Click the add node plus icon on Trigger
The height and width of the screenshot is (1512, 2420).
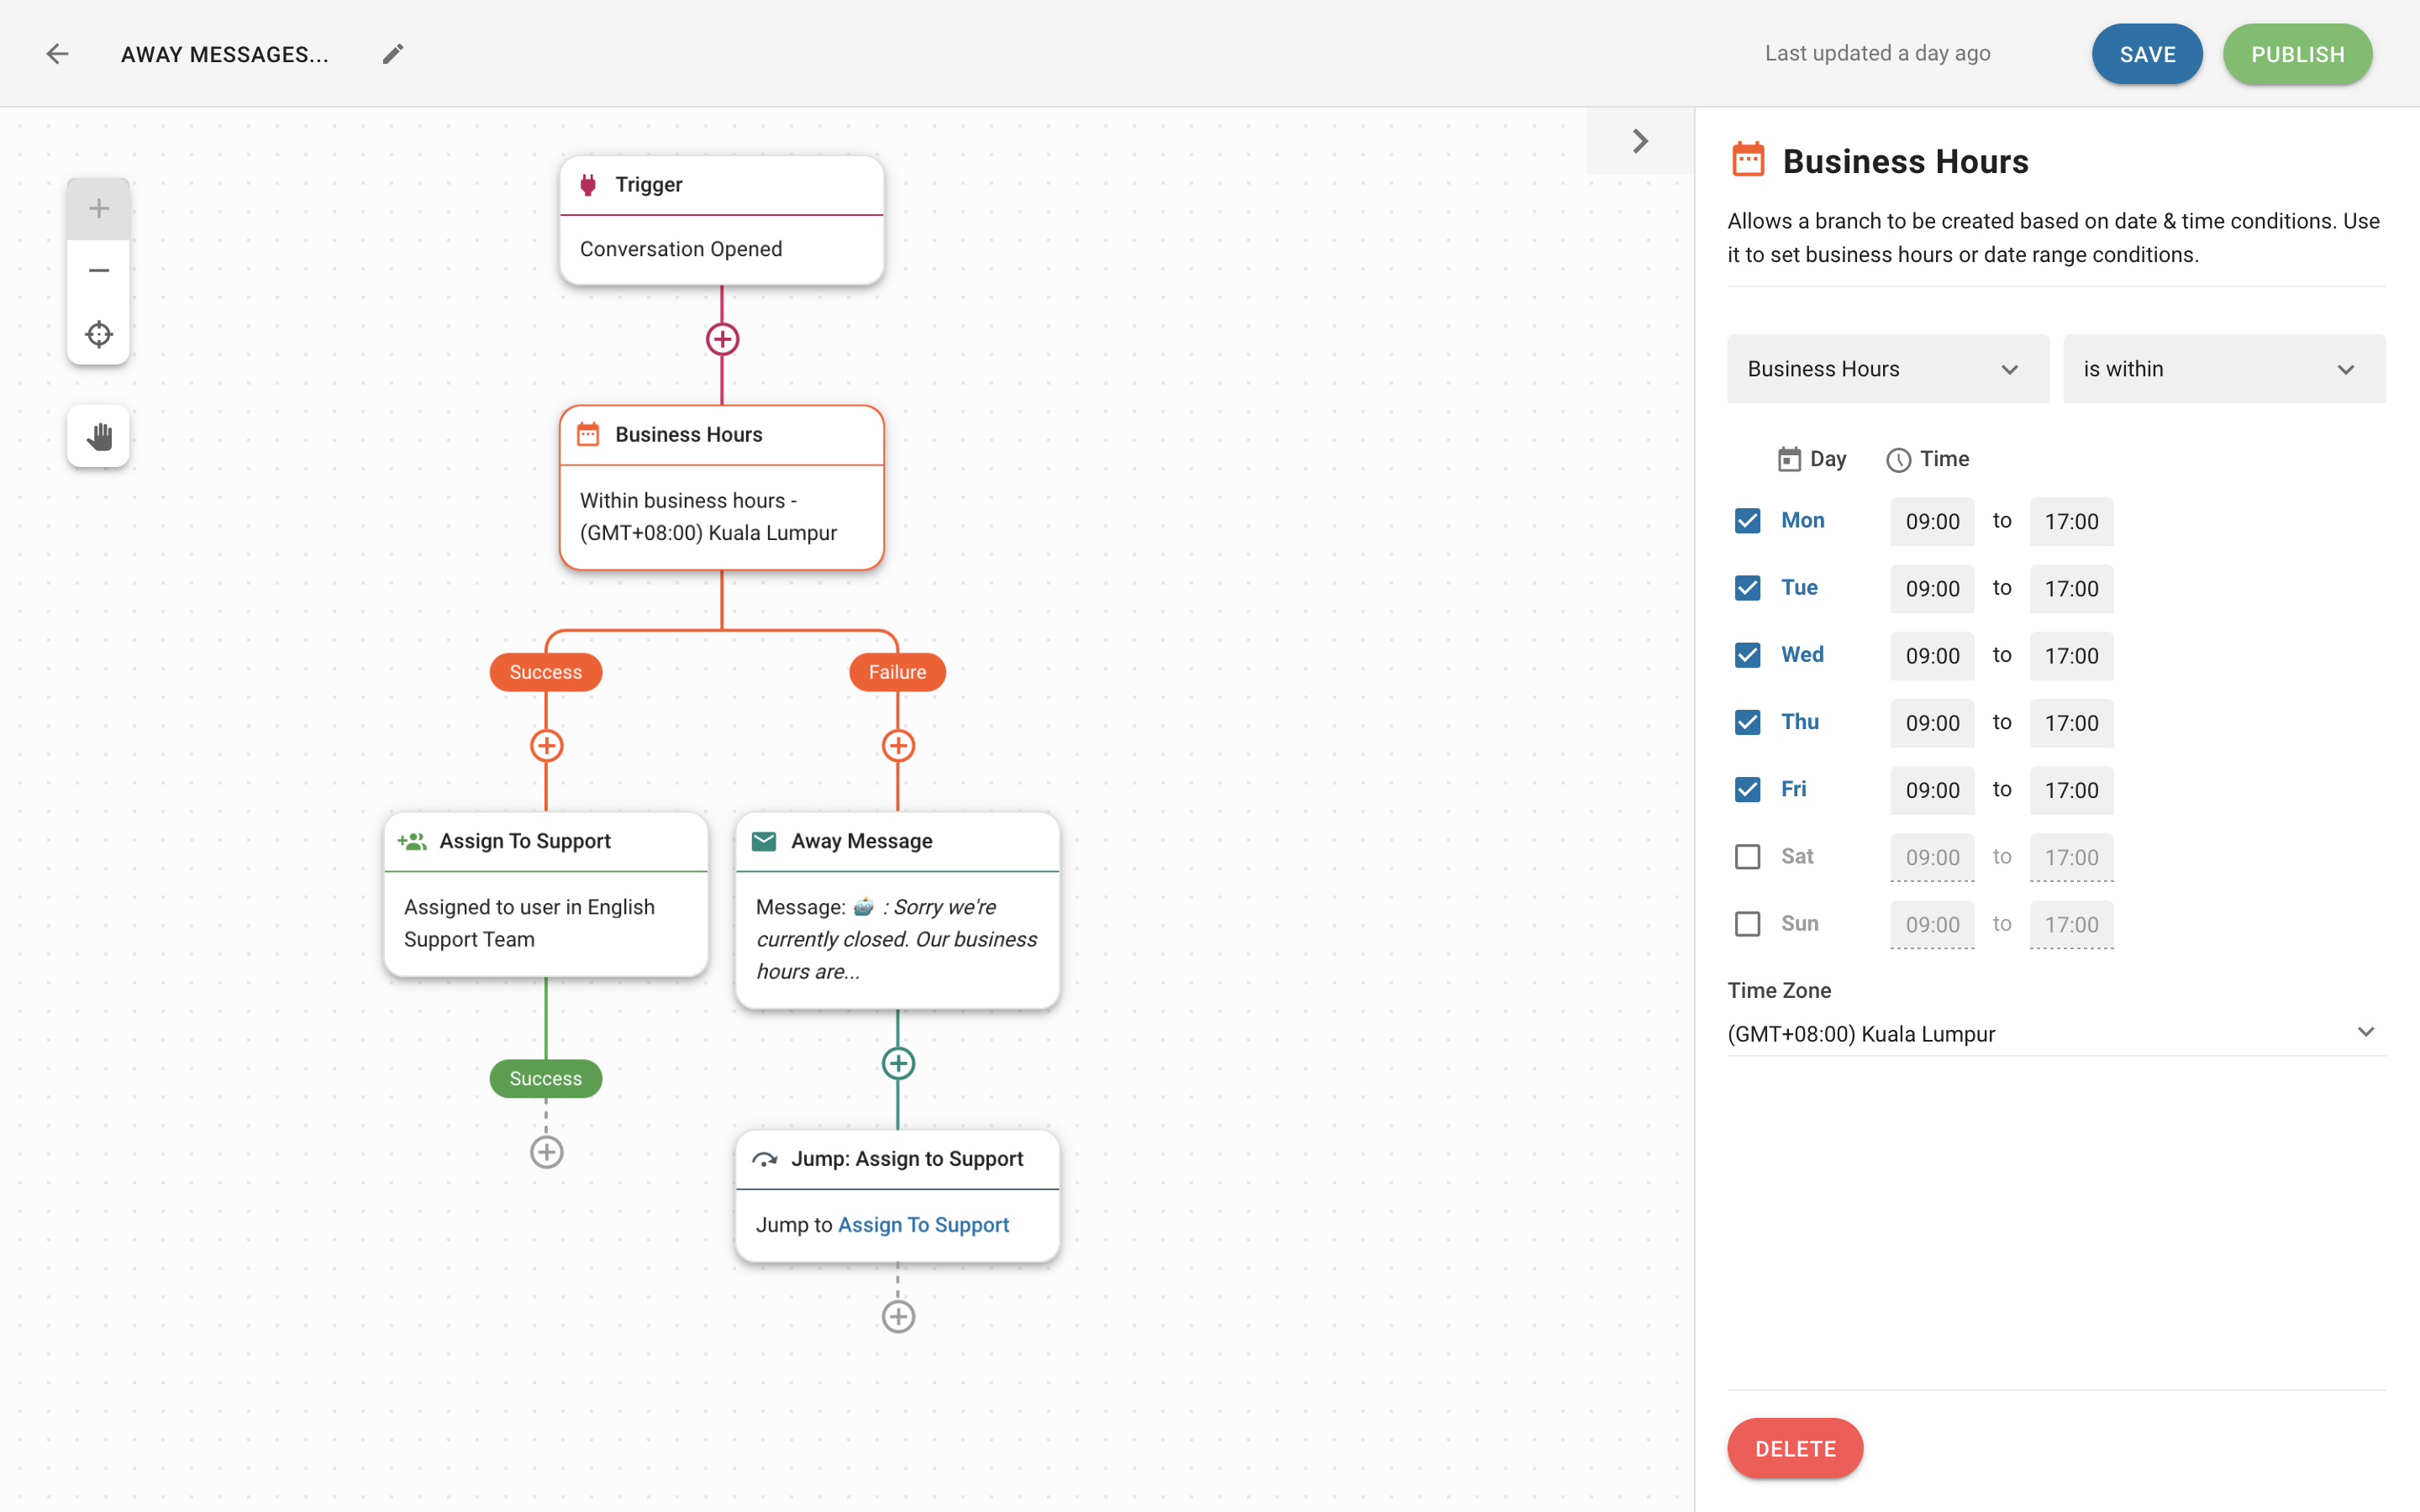tap(721, 339)
